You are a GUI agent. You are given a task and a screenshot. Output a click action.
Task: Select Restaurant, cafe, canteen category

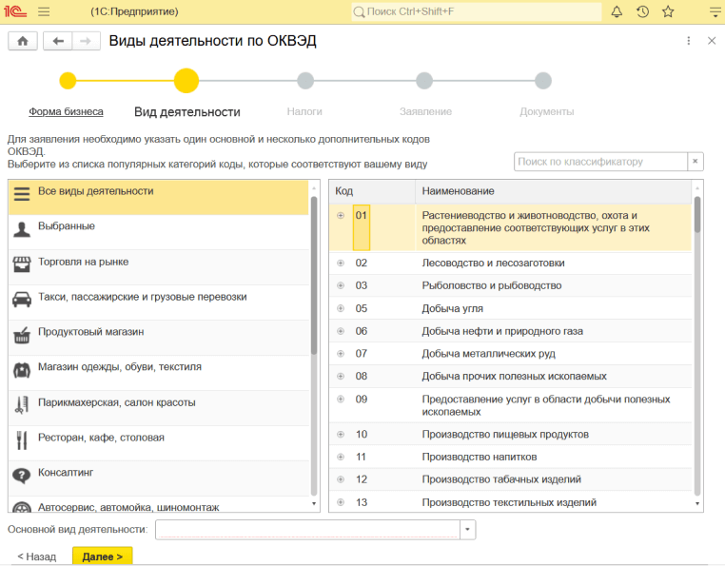point(101,439)
